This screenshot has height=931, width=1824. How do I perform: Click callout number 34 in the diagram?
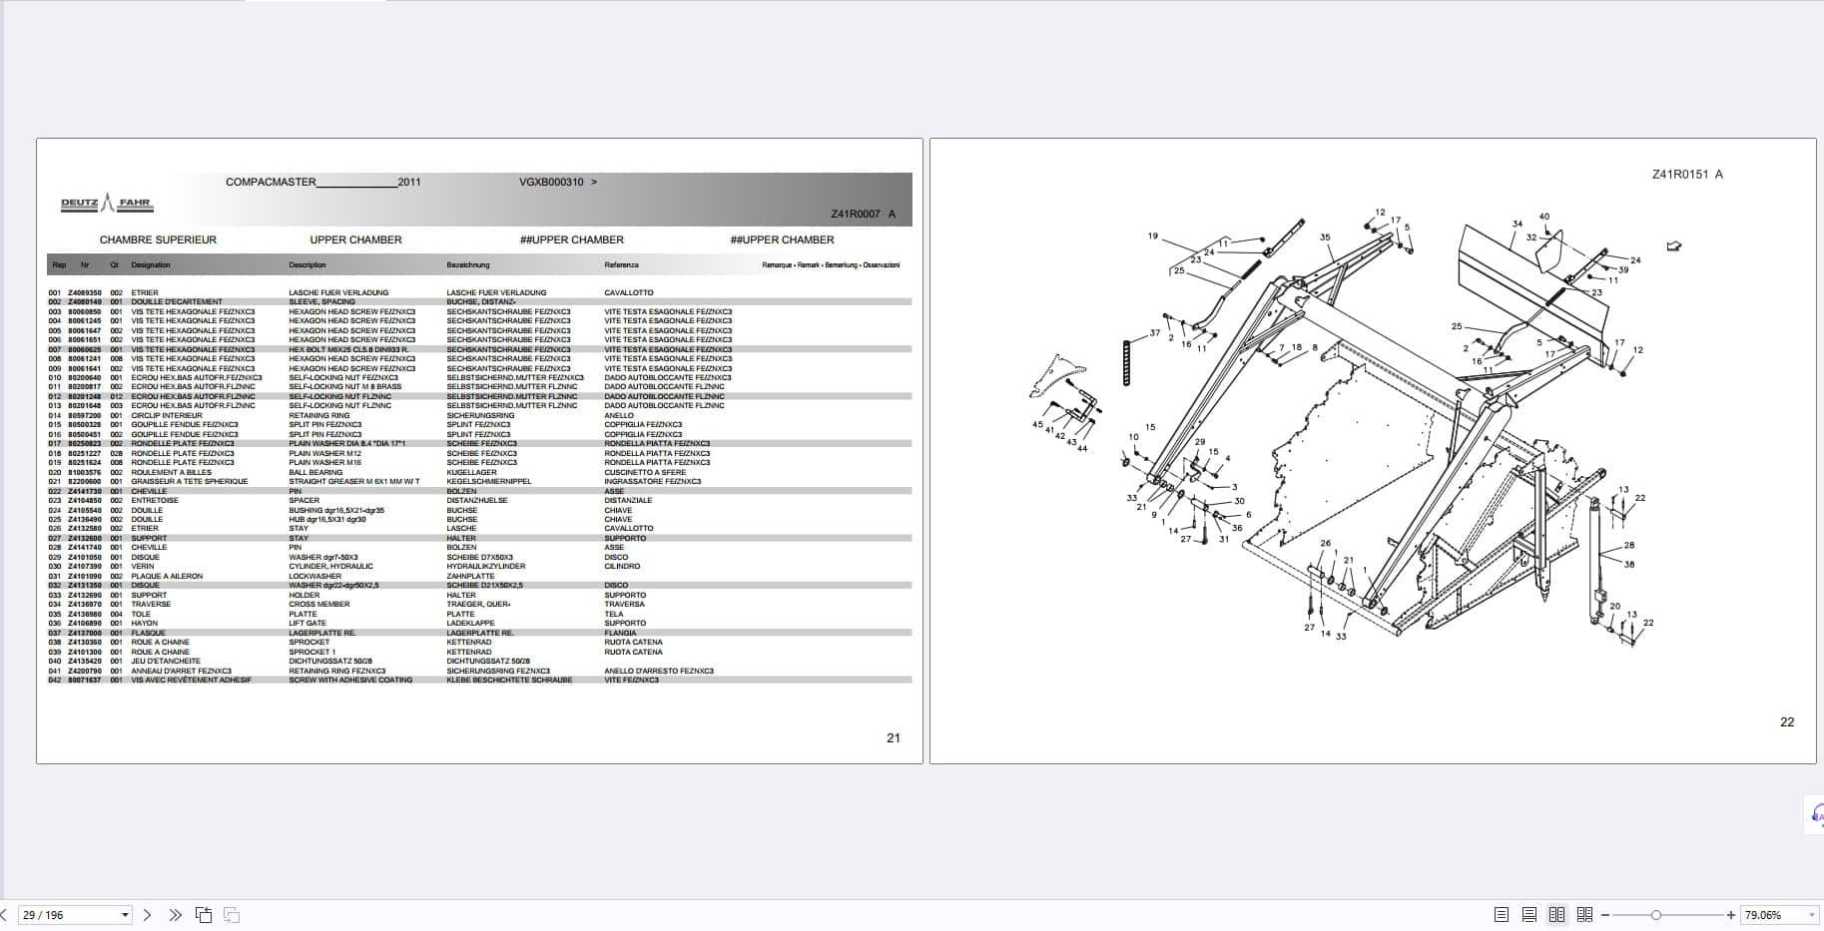coord(1518,225)
